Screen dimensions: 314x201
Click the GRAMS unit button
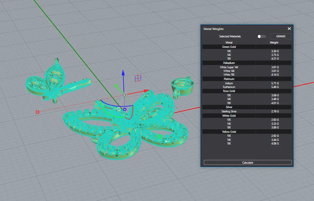pyautogui.click(x=281, y=36)
